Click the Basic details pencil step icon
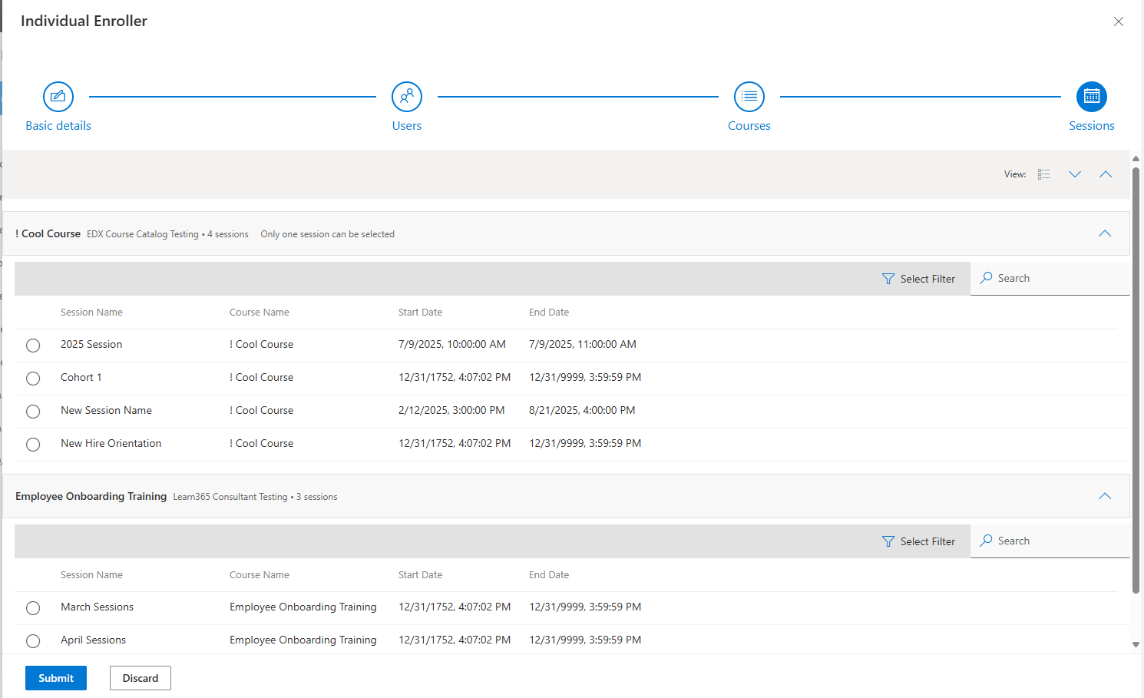 coord(58,97)
